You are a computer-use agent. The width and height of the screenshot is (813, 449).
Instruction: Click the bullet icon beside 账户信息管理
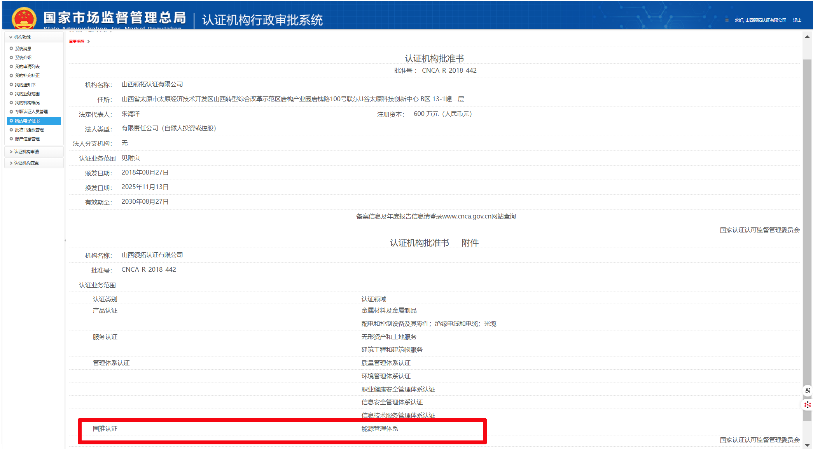11,139
